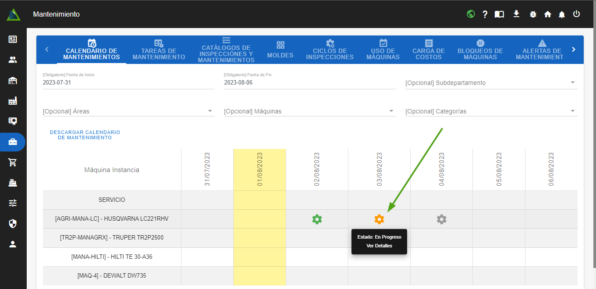Screen dimensions: 596x289
Task: Click Descargar Calendario de Mantenimiento button
Action: tap(85, 135)
